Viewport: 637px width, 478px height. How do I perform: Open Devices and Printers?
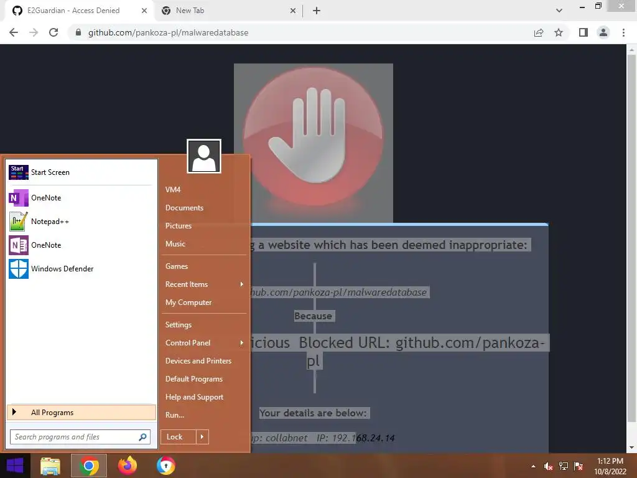tap(198, 361)
